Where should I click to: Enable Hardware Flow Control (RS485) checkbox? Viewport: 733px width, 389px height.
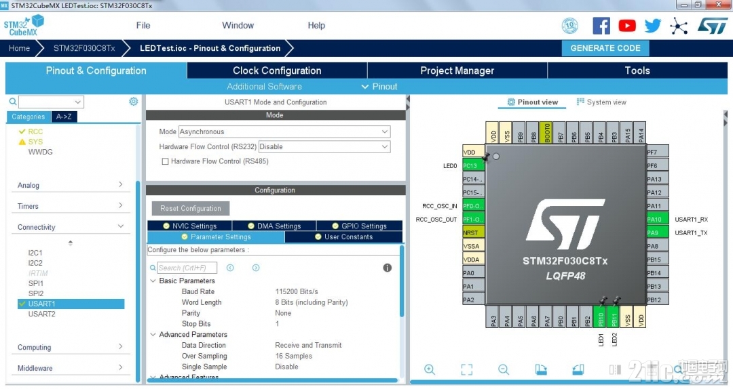click(x=165, y=161)
